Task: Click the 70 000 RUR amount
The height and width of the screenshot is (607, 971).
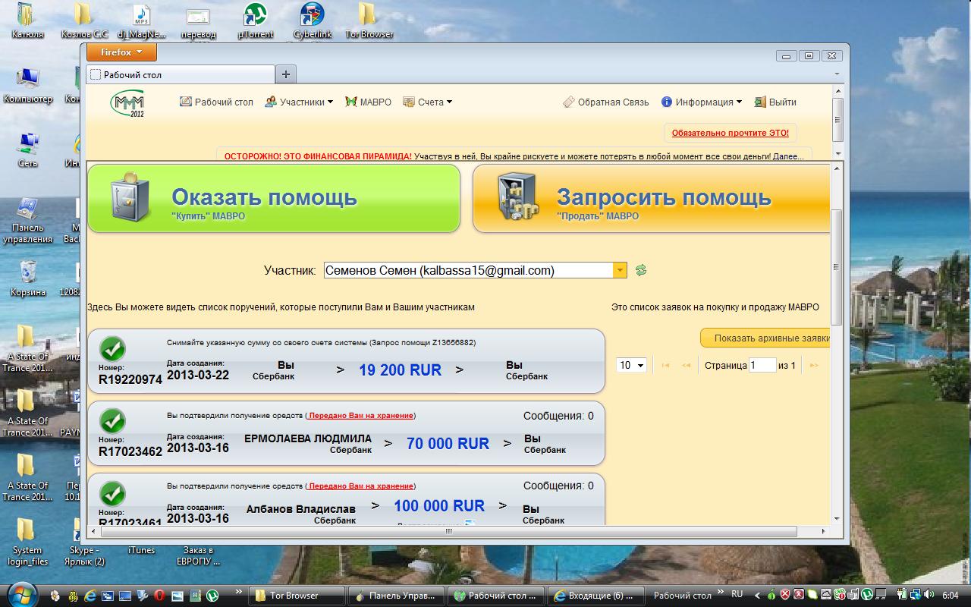Action: [x=448, y=444]
